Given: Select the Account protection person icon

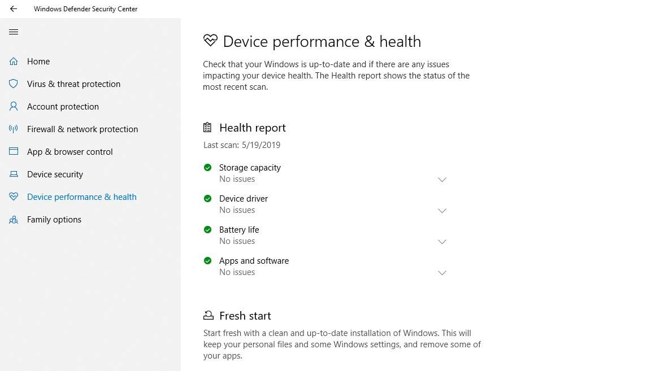Looking at the screenshot, I should tap(14, 106).
